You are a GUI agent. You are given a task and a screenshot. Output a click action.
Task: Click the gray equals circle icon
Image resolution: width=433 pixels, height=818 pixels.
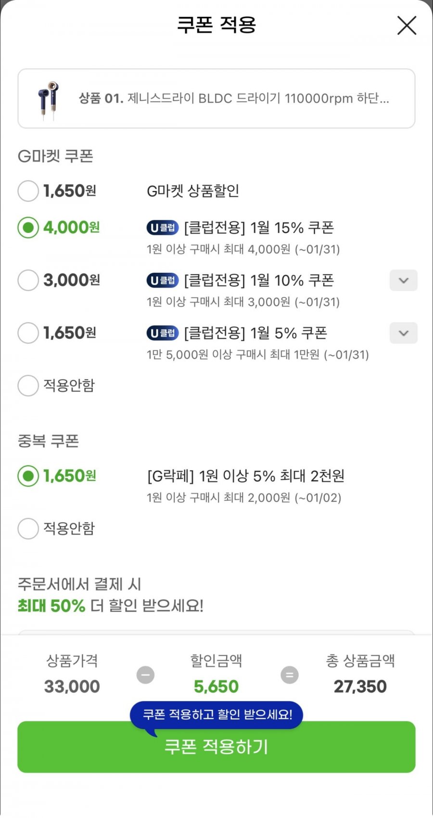click(290, 675)
